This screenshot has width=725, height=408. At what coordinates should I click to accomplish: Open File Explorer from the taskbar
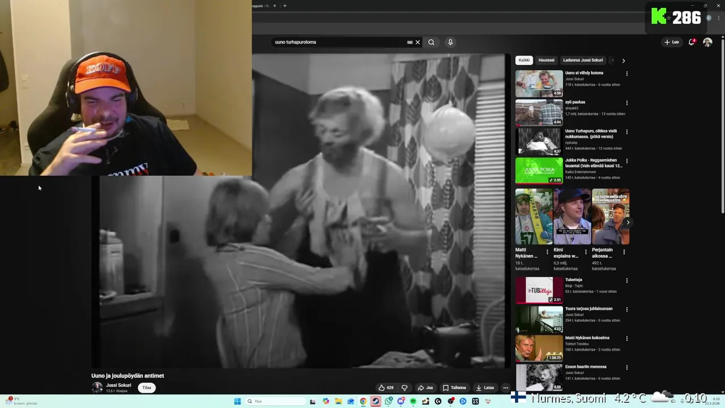pos(338,401)
